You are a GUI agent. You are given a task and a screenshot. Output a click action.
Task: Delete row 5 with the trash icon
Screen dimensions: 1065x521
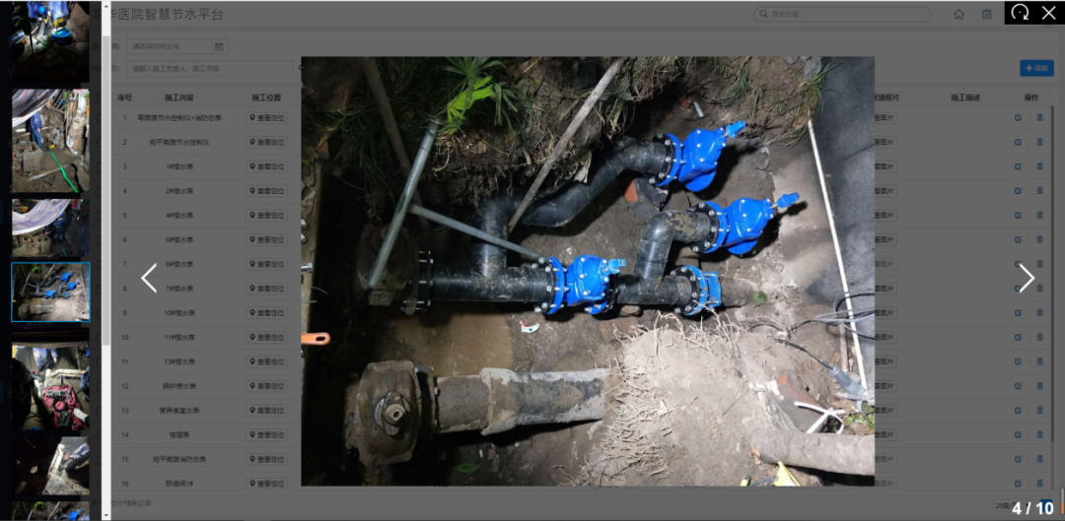click(1039, 216)
